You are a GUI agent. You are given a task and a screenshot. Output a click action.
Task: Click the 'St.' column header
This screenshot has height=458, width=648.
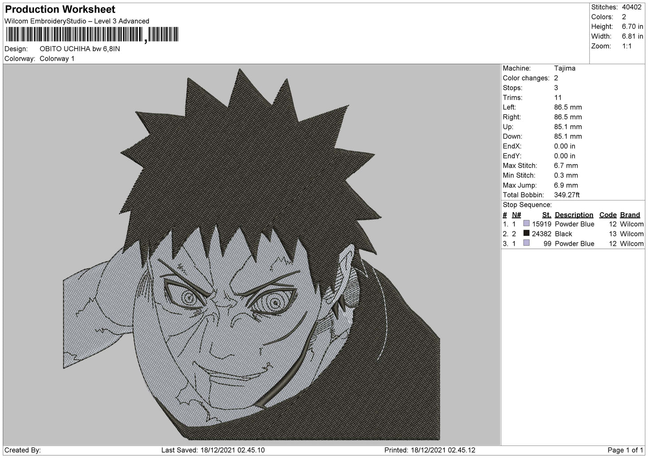(546, 215)
